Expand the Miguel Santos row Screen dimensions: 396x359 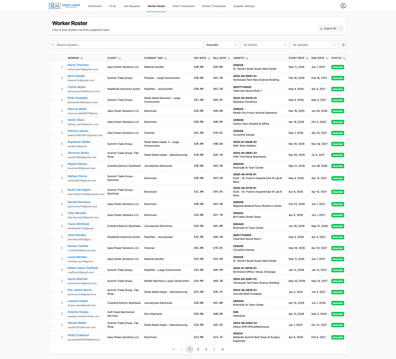click(62, 166)
